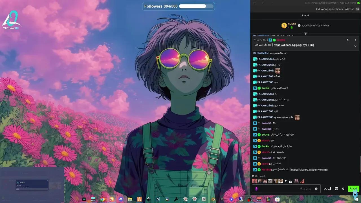The height and width of the screenshot is (203, 361).
Task: Click the preview thumbnail window at bottom-left
Action: click(32, 184)
